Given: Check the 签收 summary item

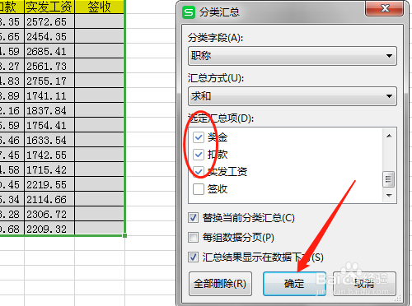Looking at the screenshot, I should (199, 189).
